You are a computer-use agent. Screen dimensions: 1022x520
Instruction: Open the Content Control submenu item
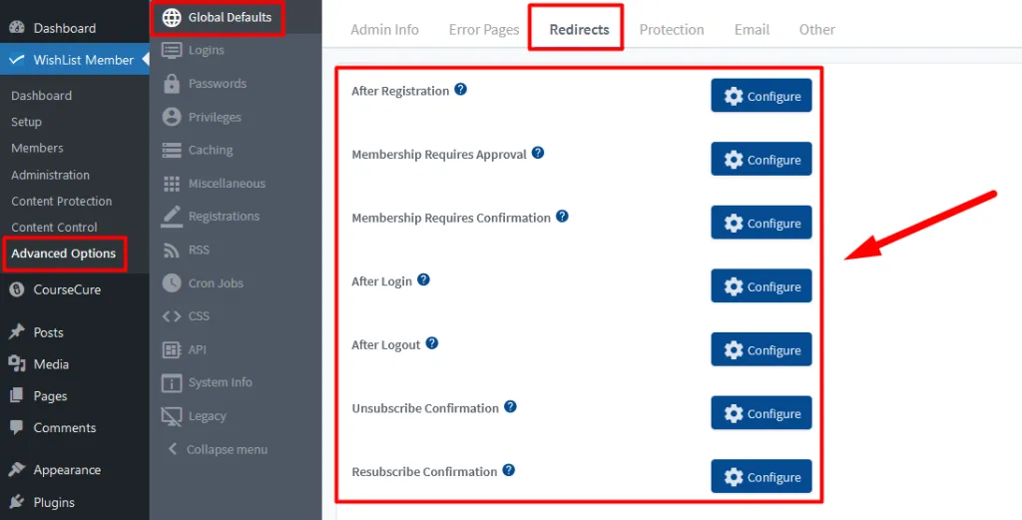pyautogui.click(x=54, y=227)
